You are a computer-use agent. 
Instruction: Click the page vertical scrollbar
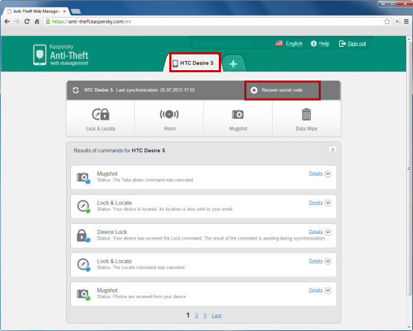[409, 169]
